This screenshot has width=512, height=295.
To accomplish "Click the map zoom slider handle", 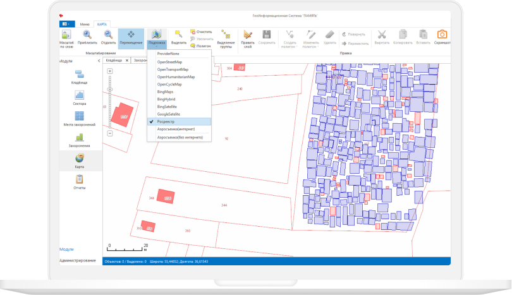I will tap(110, 89).
